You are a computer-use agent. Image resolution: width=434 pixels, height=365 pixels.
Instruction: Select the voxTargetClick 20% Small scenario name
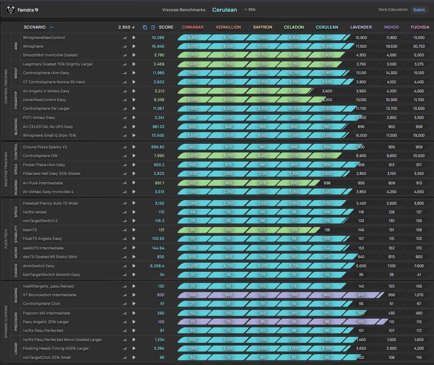pyautogui.click(x=47, y=358)
